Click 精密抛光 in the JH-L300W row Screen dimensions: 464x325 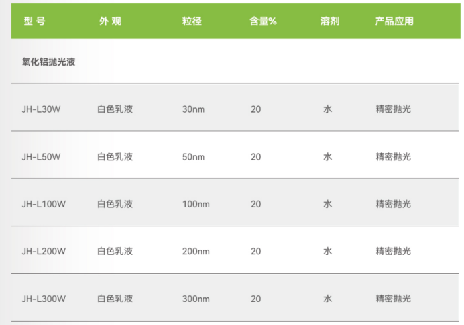point(393,299)
